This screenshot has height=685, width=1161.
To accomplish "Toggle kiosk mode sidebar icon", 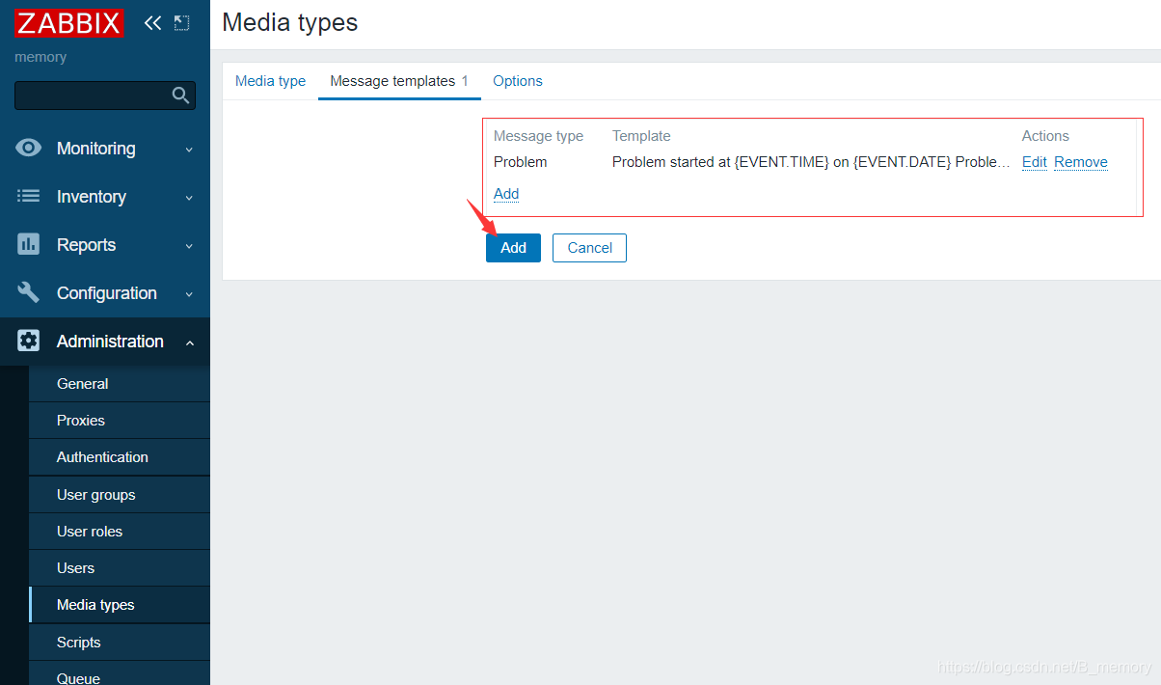I will (x=182, y=23).
